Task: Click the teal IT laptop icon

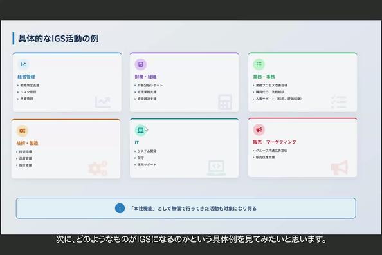Action: tap(141, 130)
